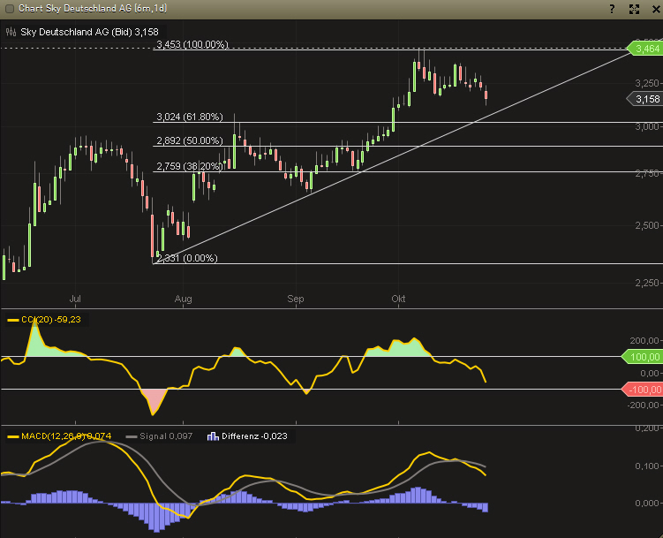The width and height of the screenshot is (663, 538).
Task: Click the Aug label on the time axis
Action: tap(183, 299)
